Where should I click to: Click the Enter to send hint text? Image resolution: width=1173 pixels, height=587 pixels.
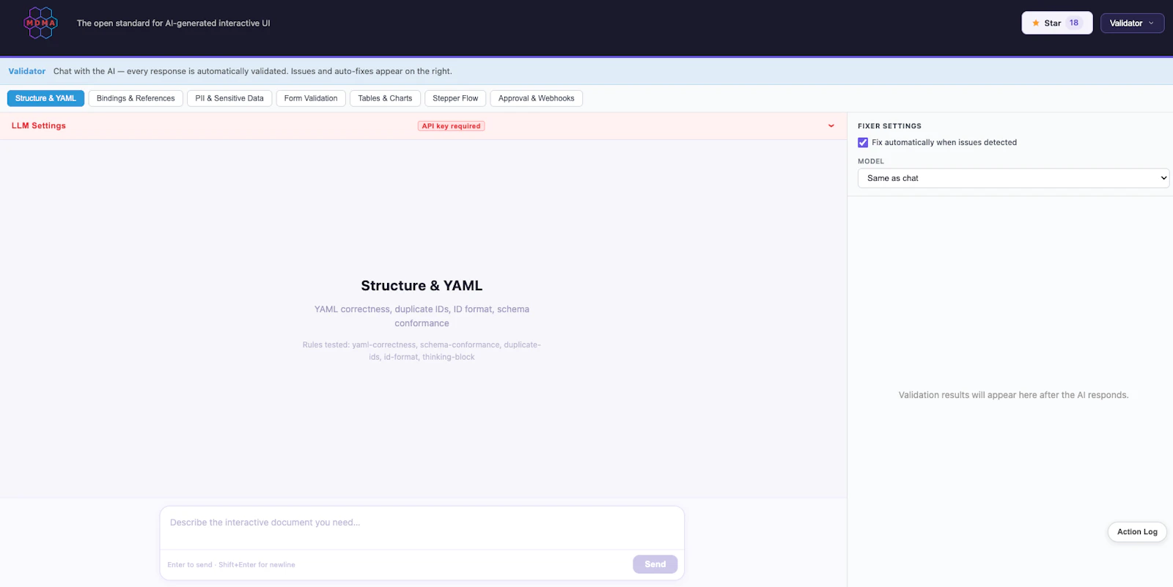231,565
